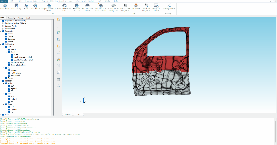Switch to the Property panel tab
277x145 pixels.
[12, 18]
